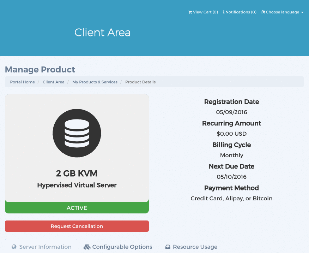
Task: Click the language translate icon
Action: tap(263, 12)
